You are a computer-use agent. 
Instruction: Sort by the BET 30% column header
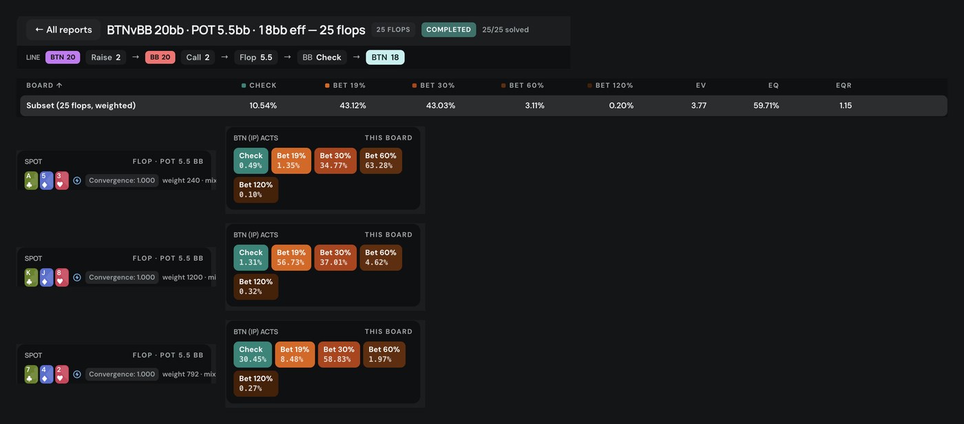(433, 85)
